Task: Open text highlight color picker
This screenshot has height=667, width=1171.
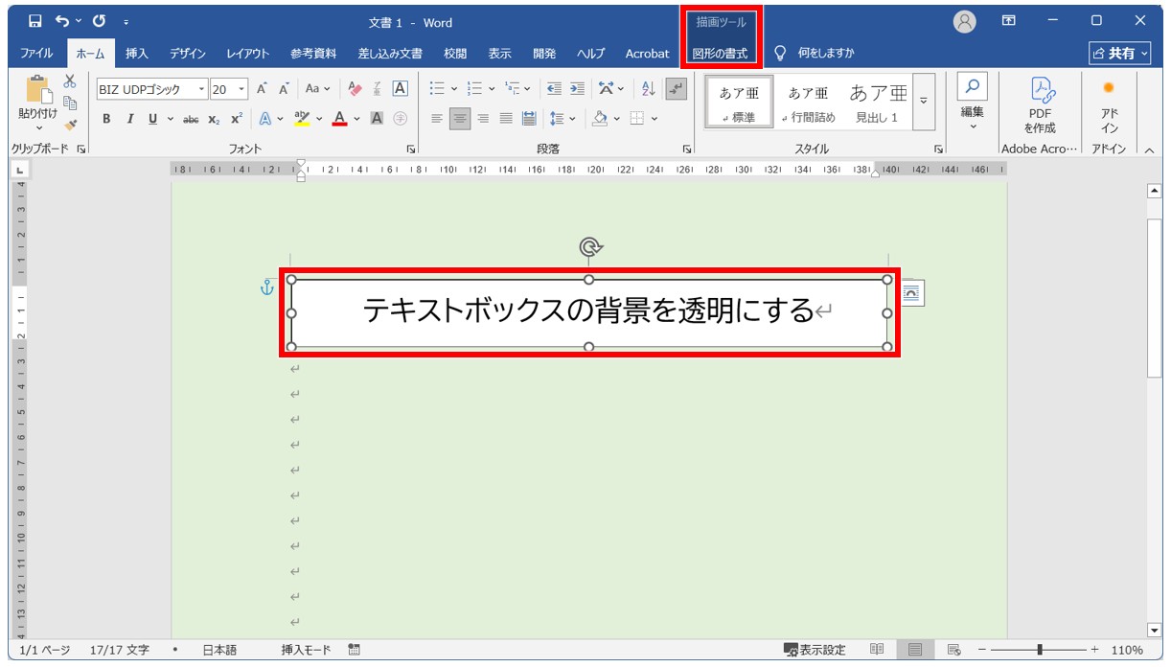Action: (x=320, y=119)
